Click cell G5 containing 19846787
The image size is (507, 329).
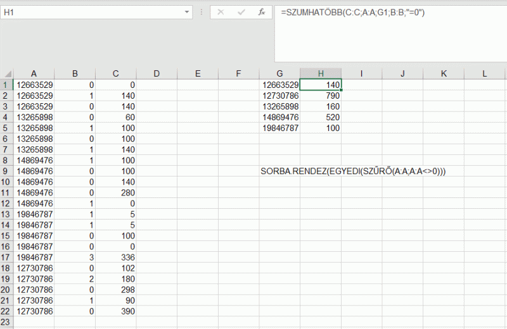click(x=279, y=128)
